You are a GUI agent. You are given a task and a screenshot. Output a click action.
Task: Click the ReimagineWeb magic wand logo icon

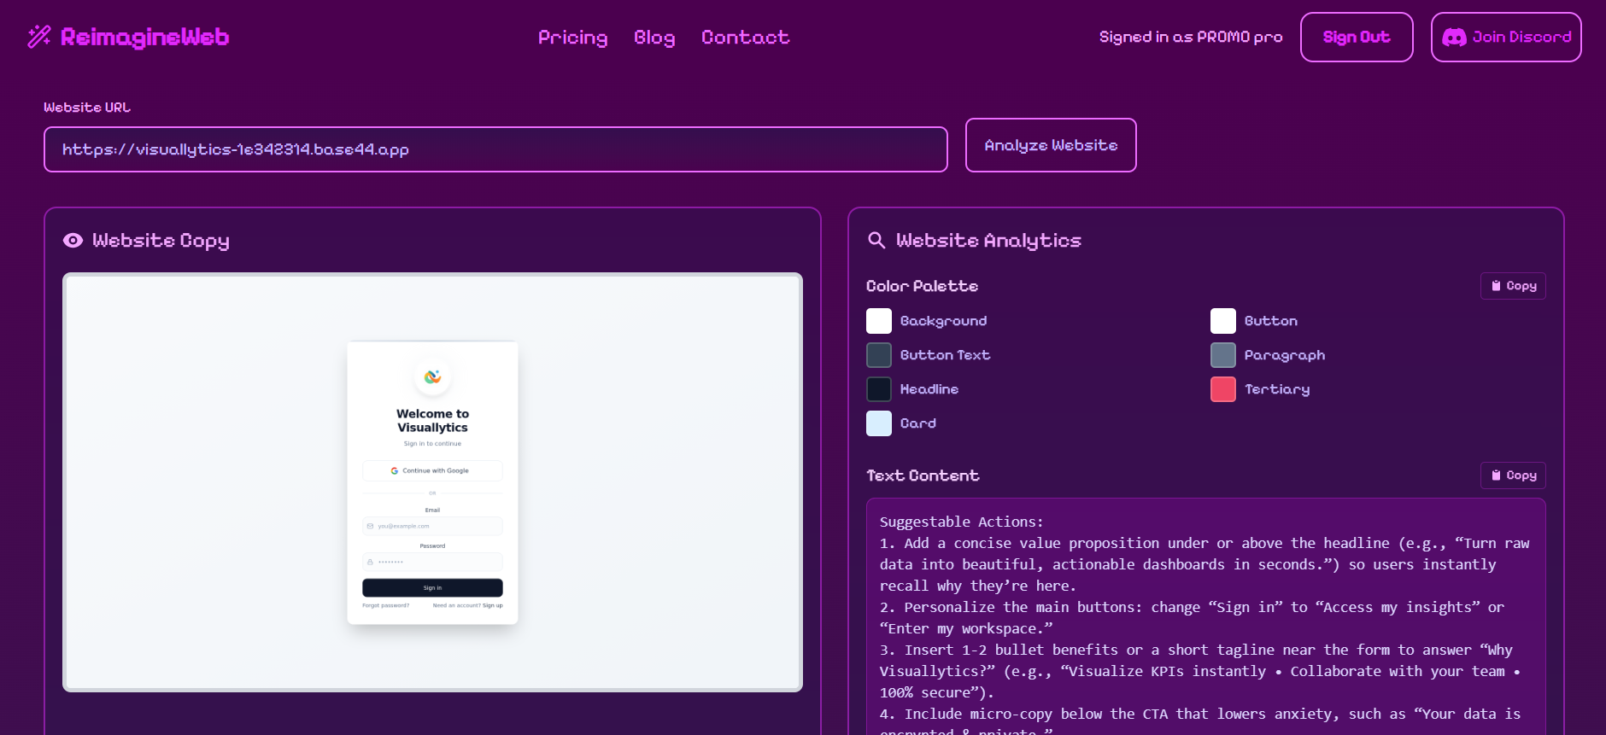(x=39, y=37)
